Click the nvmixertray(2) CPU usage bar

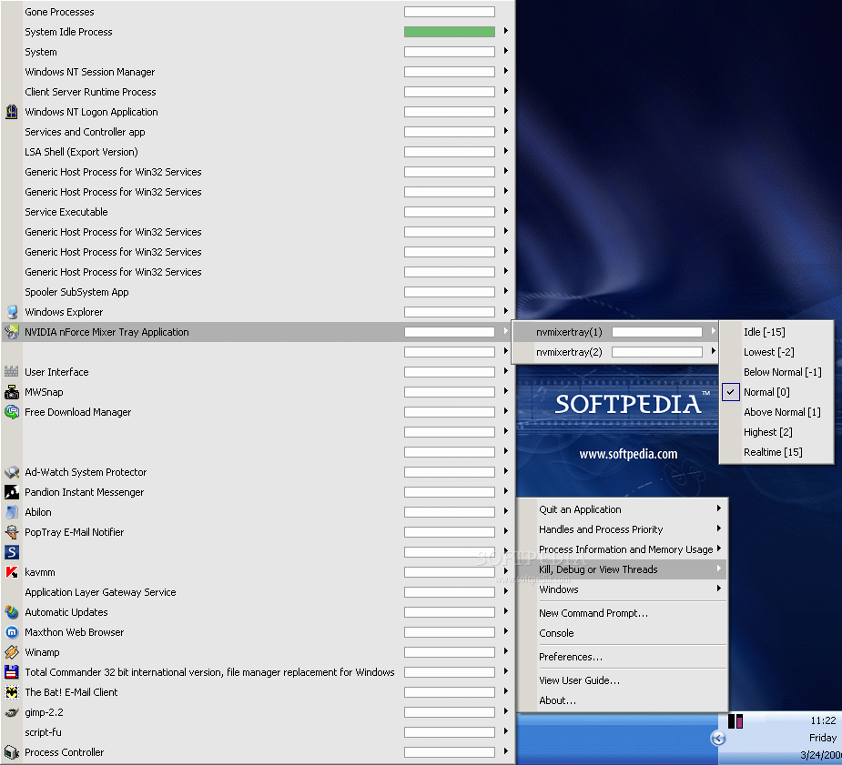pos(657,352)
